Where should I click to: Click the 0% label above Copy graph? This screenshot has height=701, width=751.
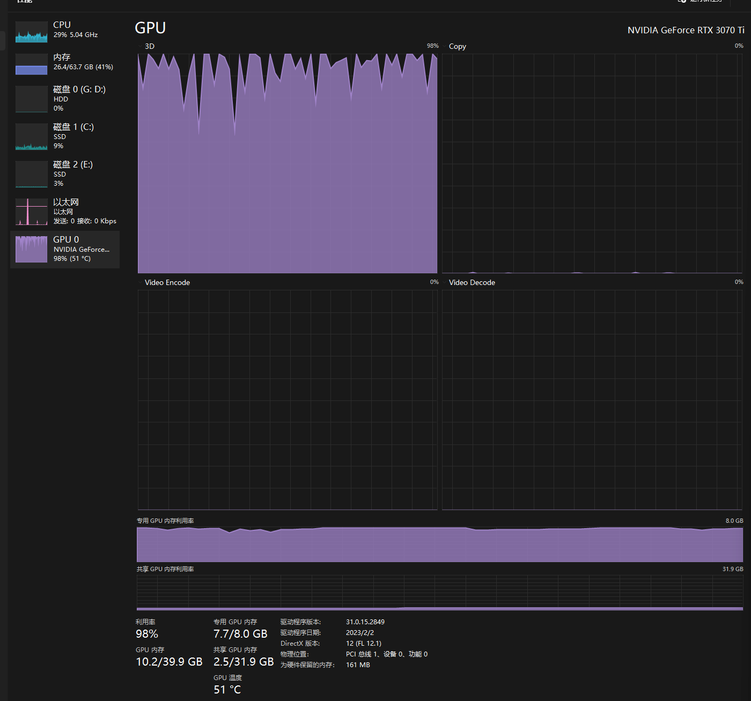(739, 46)
